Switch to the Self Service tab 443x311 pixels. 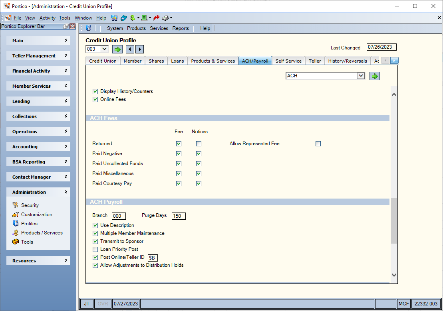288,61
